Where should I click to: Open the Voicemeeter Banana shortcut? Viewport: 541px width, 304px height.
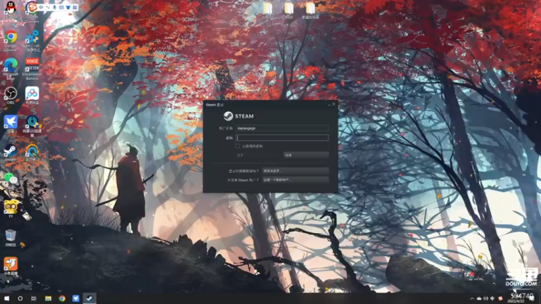(x=32, y=65)
